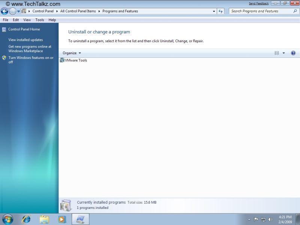The width and height of the screenshot is (300, 225).
Task: Click the Change your view icon
Action: (276, 53)
